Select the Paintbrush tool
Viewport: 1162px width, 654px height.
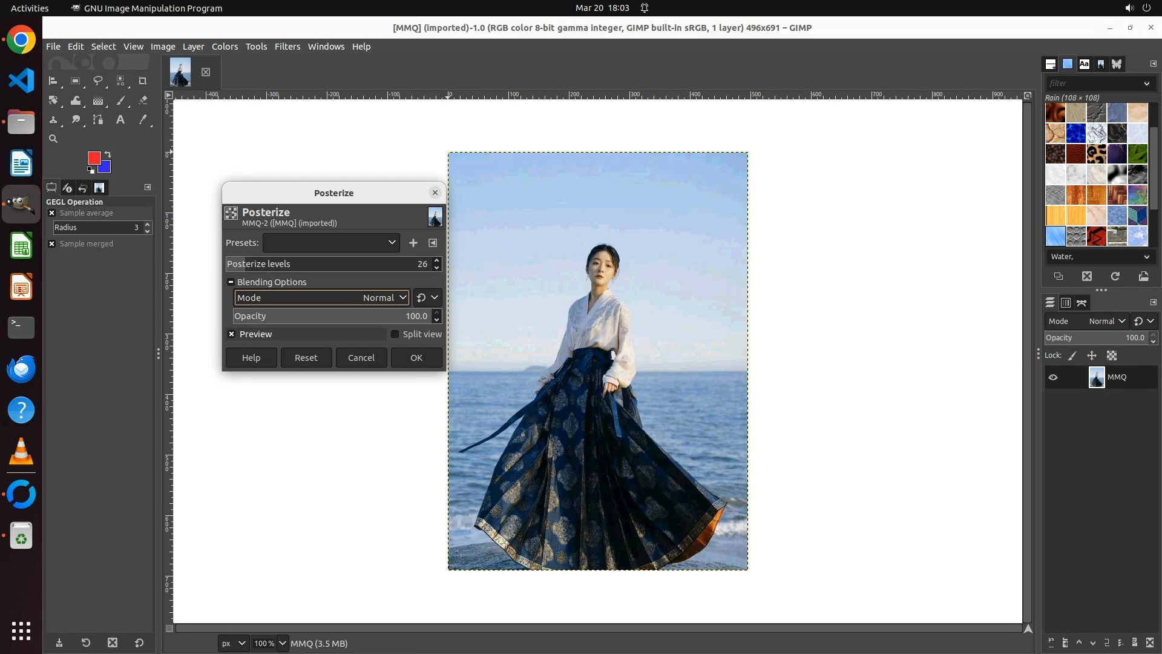[120, 101]
